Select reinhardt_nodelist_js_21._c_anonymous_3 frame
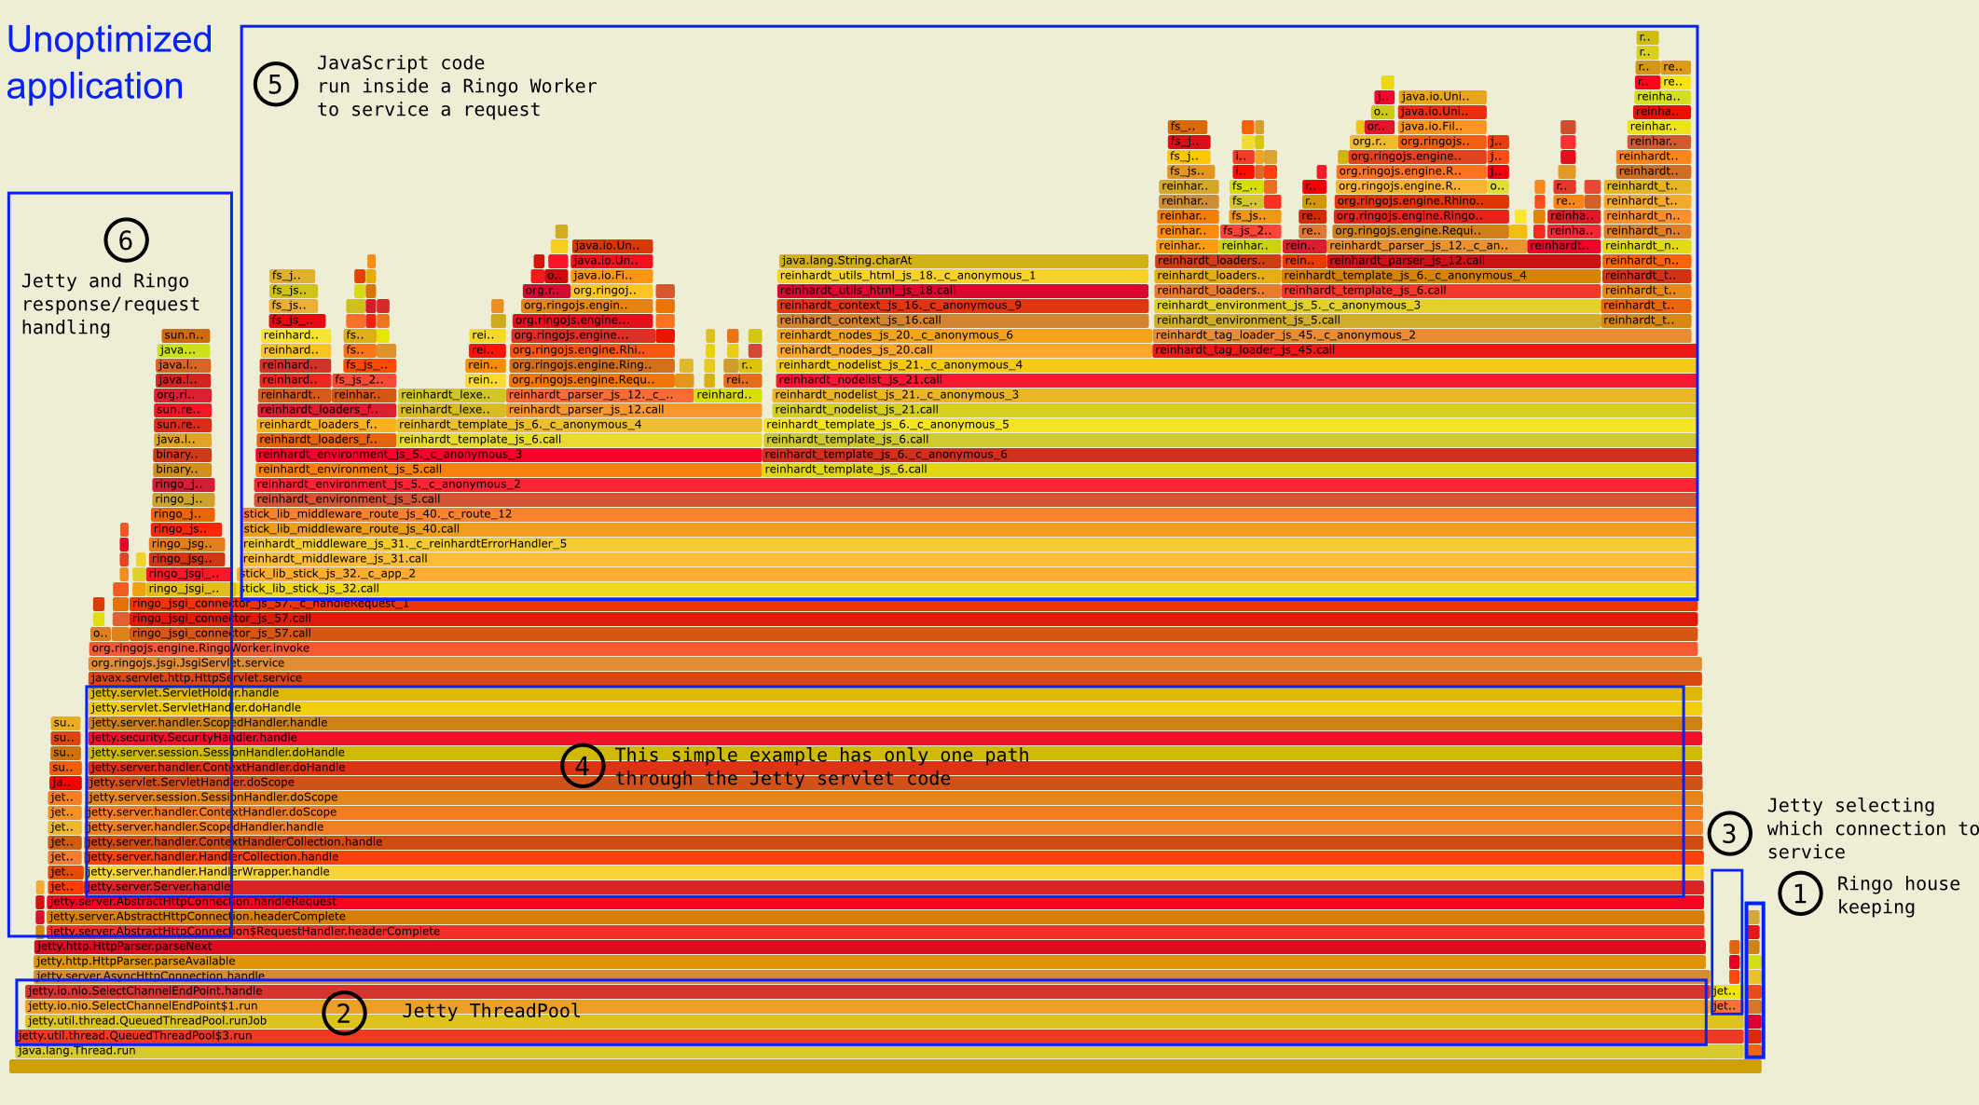 (1234, 395)
